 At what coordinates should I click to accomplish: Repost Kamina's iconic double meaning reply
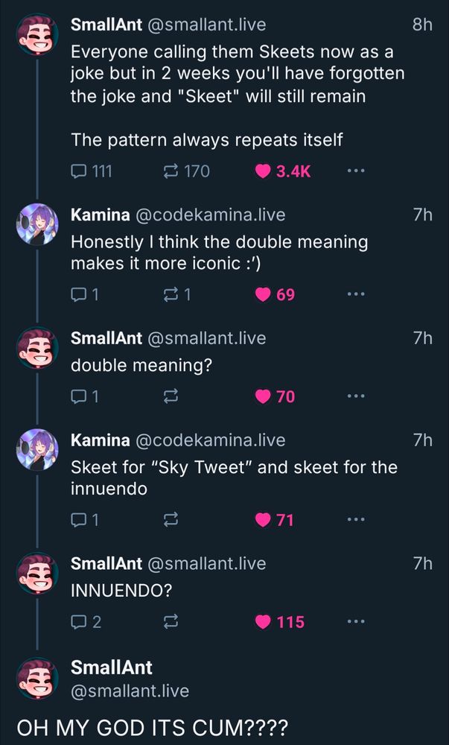[x=170, y=294]
